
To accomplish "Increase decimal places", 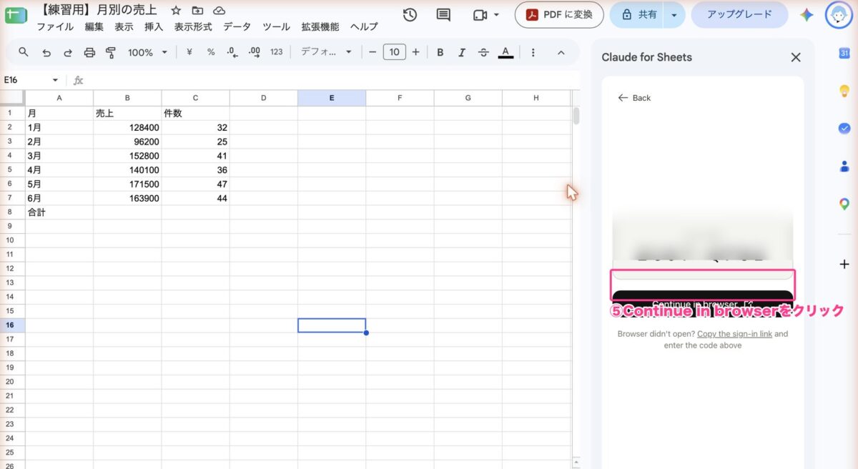I will (x=254, y=52).
